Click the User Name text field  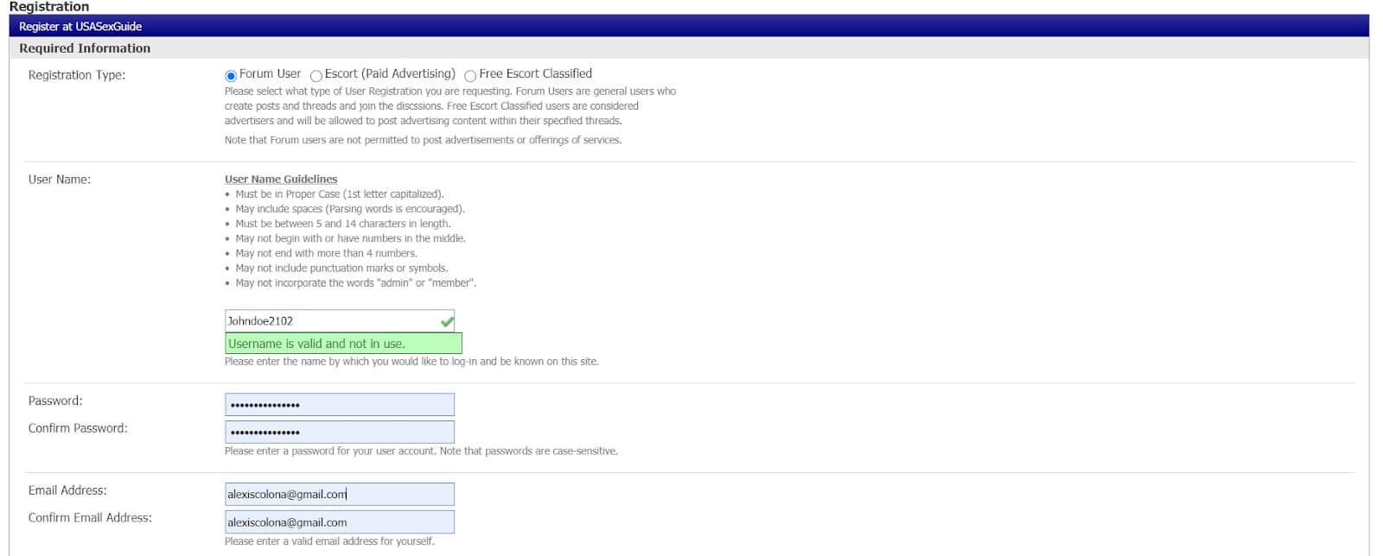(x=340, y=321)
